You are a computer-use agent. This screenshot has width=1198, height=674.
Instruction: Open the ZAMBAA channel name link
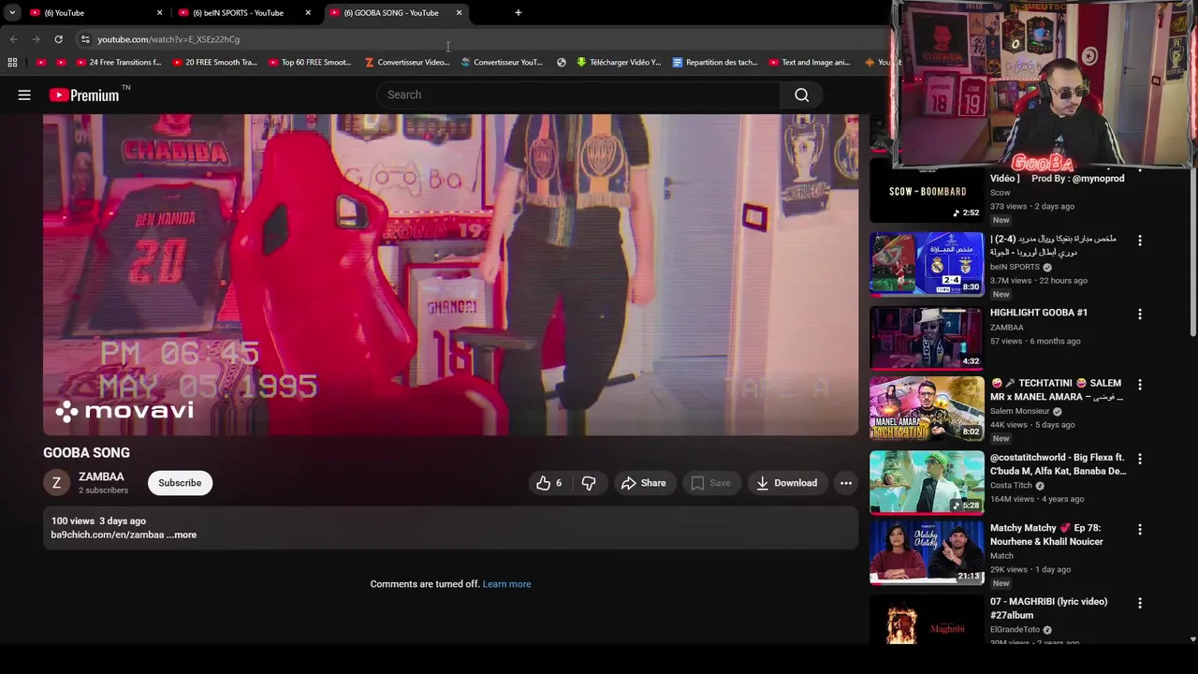click(101, 476)
